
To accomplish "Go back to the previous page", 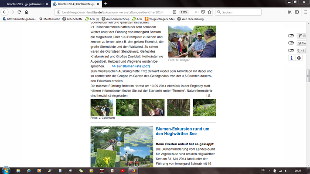I will 4,12.
